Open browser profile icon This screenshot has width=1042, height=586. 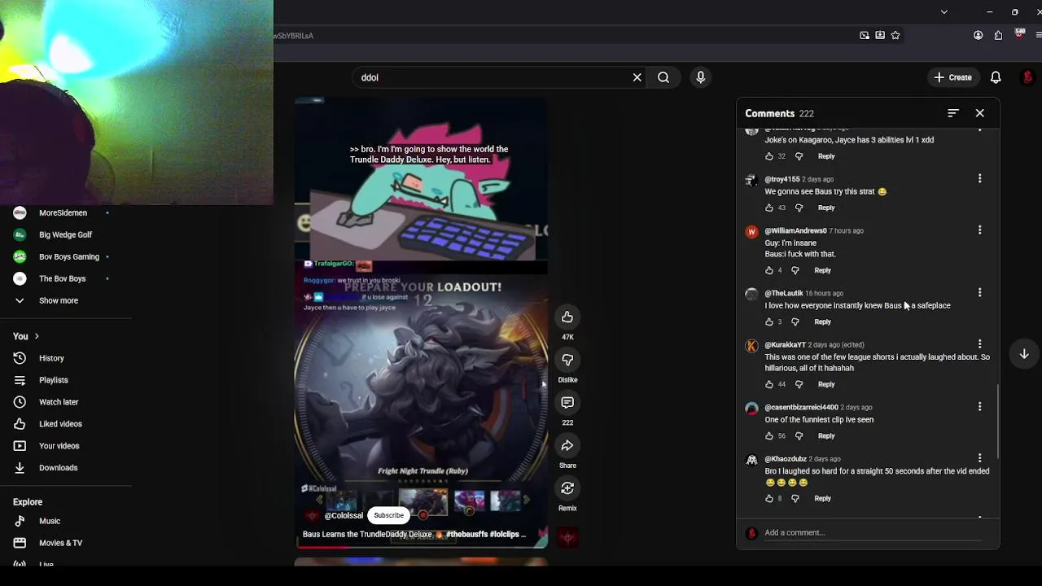pyautogui.click(x=978, y=35)
